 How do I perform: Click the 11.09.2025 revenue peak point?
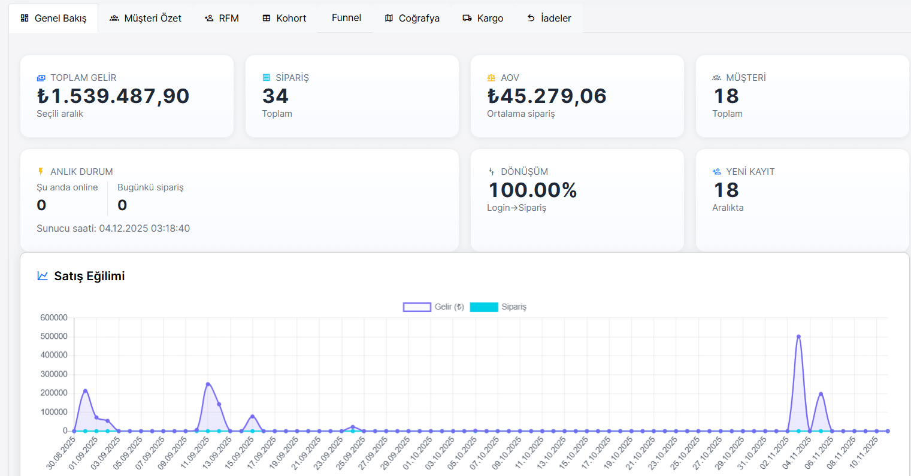pos(208,384)
